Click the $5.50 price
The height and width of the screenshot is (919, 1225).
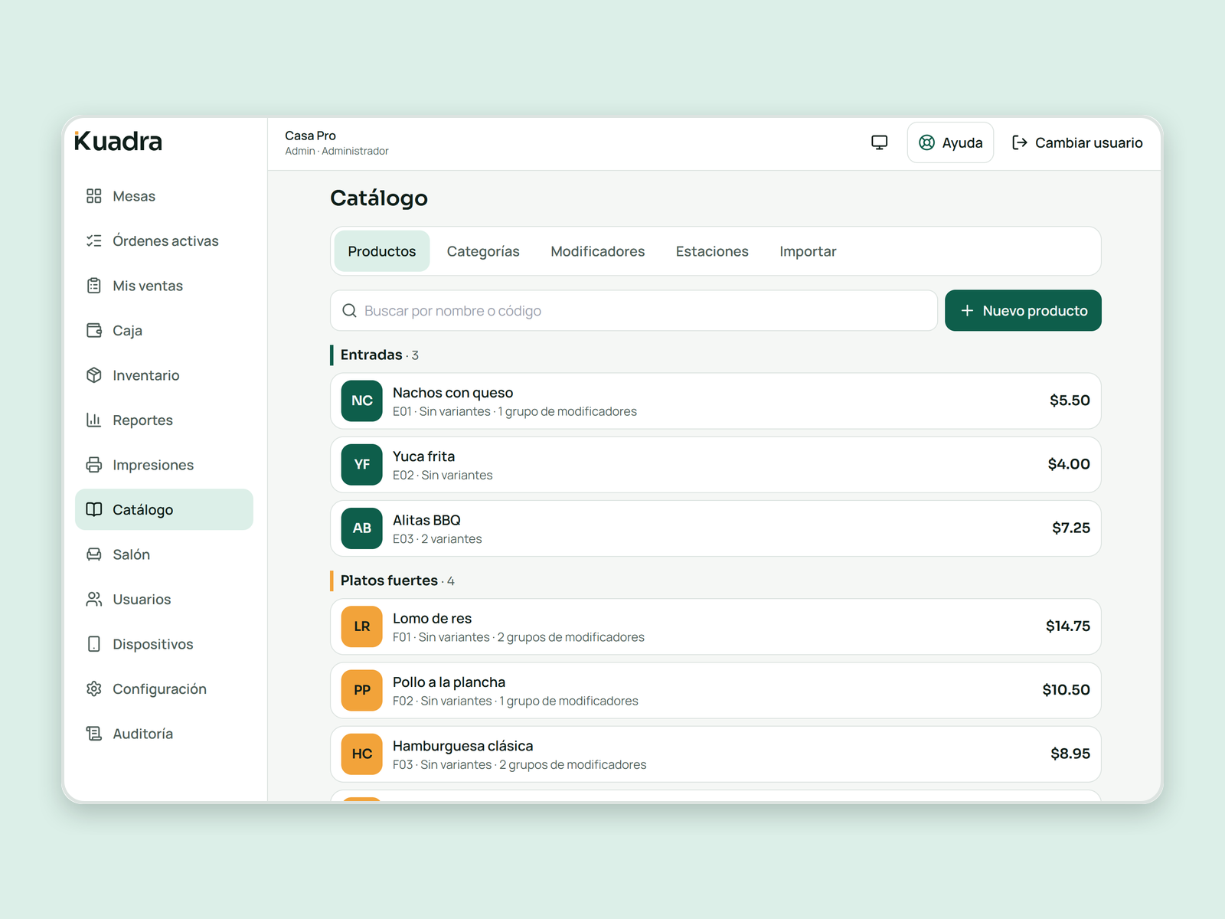(x=1070, y=401)
